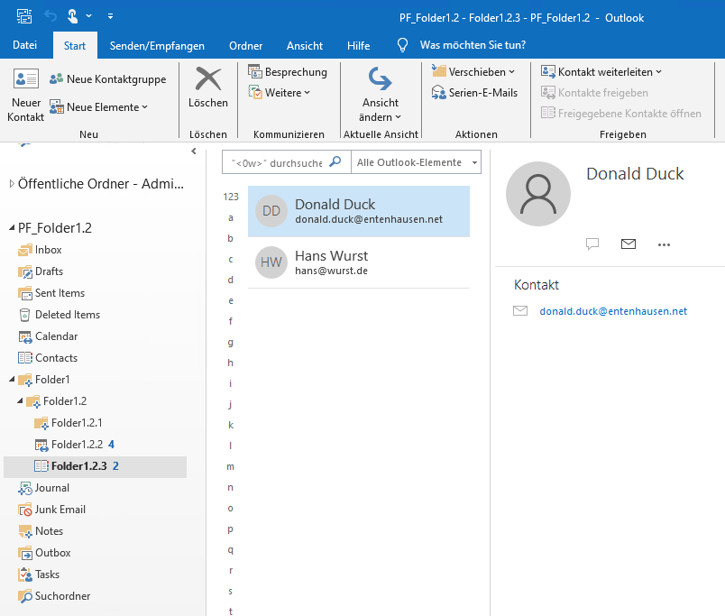Click the send/receive quick access icon

24,16
